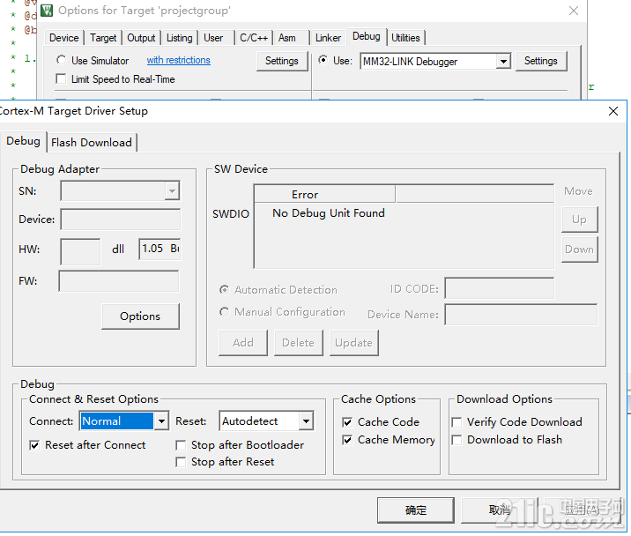
Task: Click the Move Up button
Action: coord(580,220)
